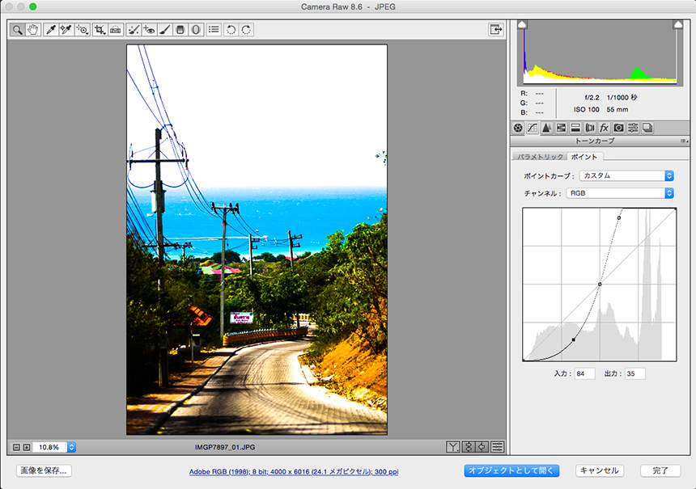Image resolution: width=696 pixels, height=489 pixels.
Task: Switch to the ポイント tab
Action: click(x=584, y=157)
